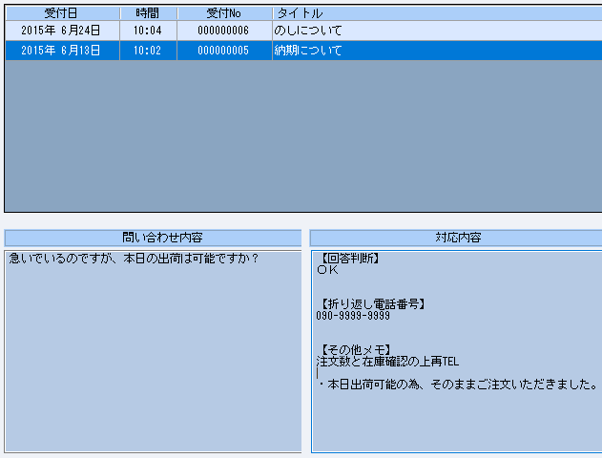
Task: Click the 対応内容 panel header
Action: [456, 238]
